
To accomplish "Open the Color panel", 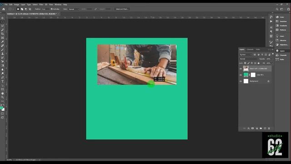I will 282,17.
